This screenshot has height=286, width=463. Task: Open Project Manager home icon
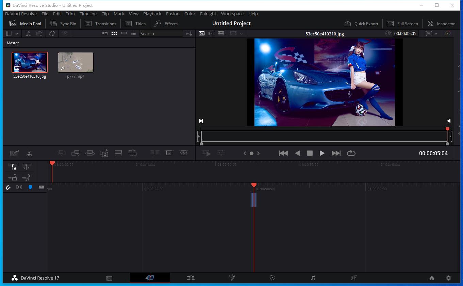point(432,278)
